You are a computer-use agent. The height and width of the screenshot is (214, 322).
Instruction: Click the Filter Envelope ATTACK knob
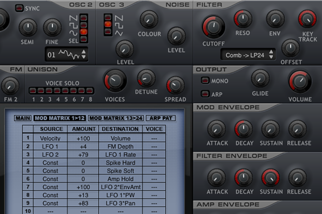pyautogui.click(x=217, y=178)
